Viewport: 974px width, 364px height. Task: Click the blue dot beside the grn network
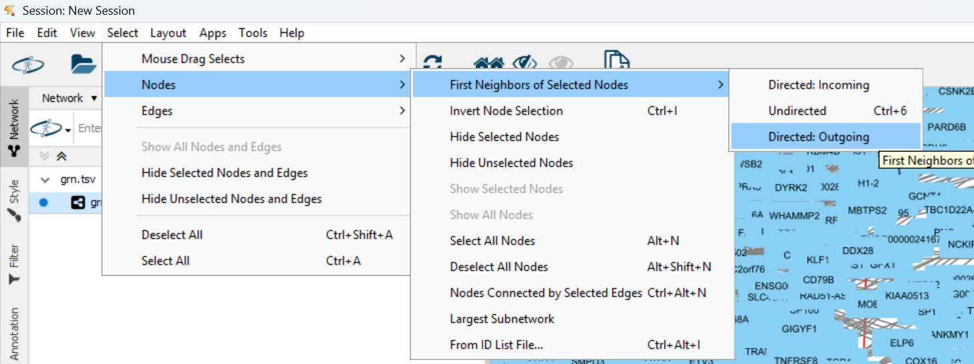[44, 203]
